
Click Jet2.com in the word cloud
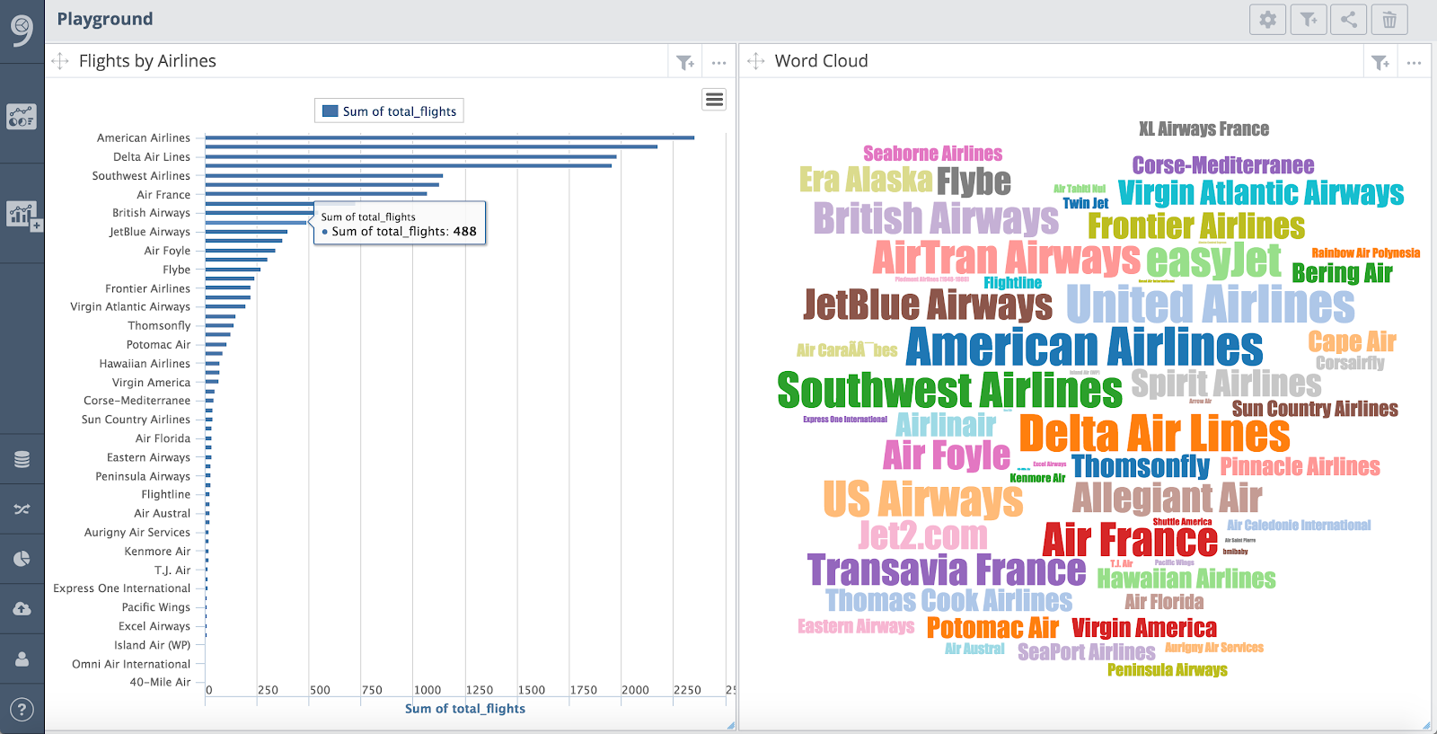pos(923,535)
